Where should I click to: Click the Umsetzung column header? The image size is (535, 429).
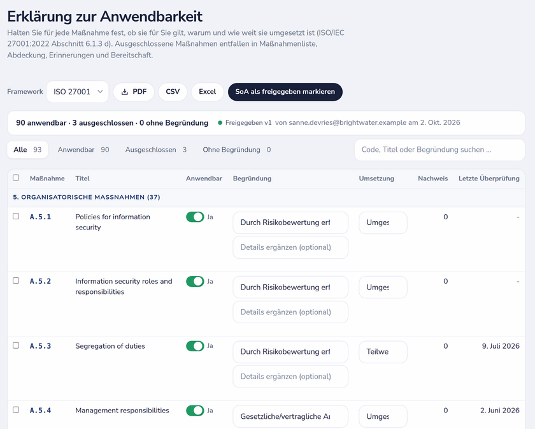pos(376,178)
